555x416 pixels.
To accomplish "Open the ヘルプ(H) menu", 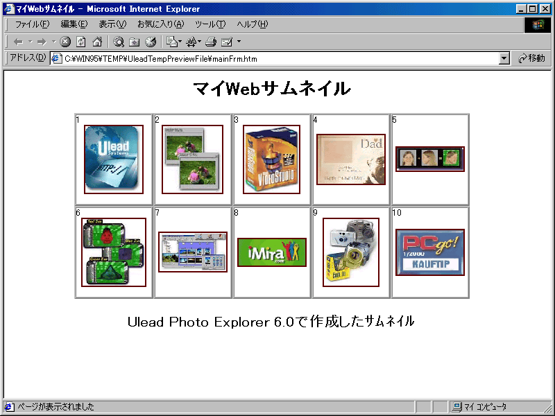I will tap(253, 24).
